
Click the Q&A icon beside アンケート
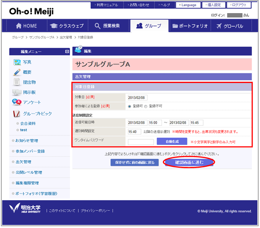click(17, 102)
